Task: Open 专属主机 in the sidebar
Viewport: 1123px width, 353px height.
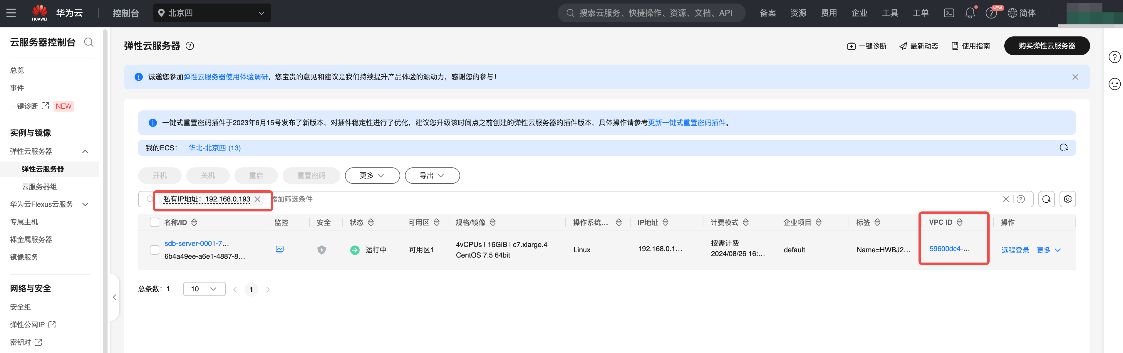Action: click(24, 222)
